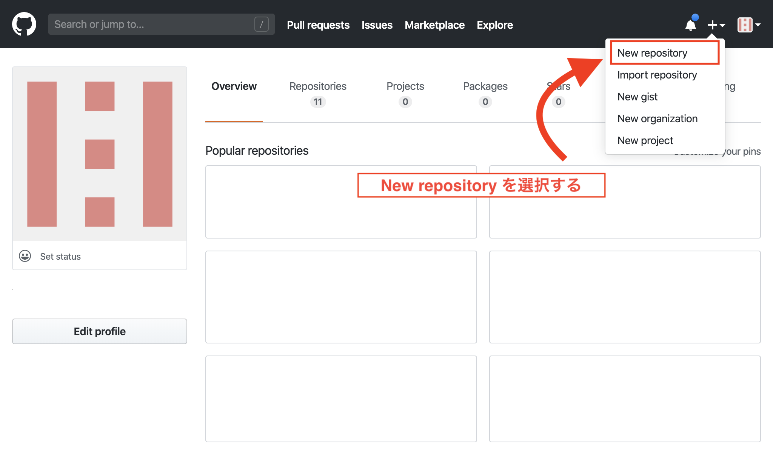Open the notifications bell
The height and width of the screenshot is (471, 773).
click(x=690, y=25)
